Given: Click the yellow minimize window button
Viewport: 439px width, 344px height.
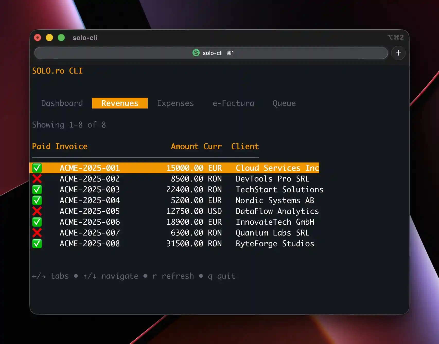Looking at the screenshot, I should pyautogui.click(x=49, y=38).
